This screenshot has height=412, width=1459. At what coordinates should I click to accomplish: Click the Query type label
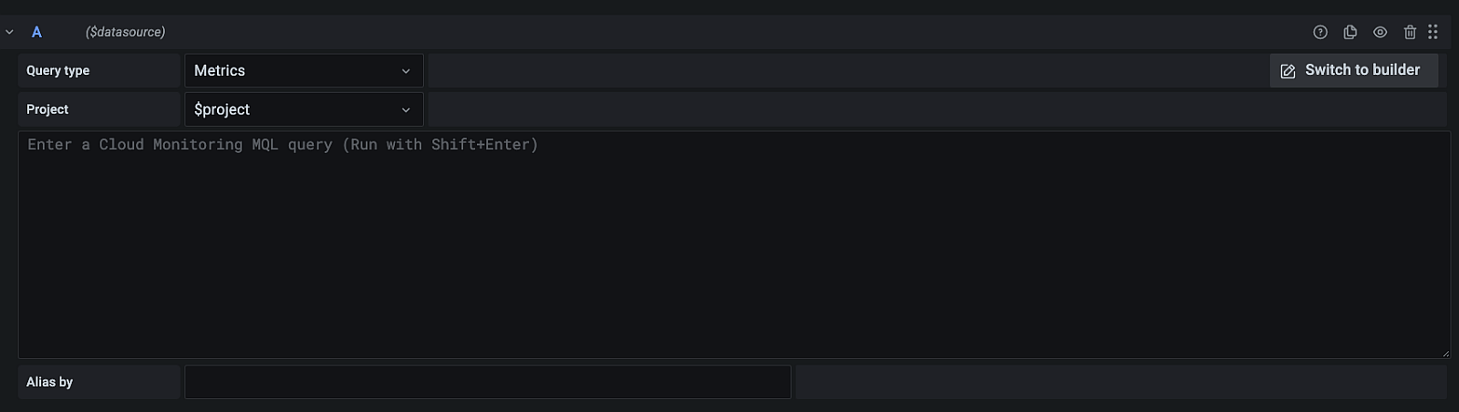pos(58,70)
